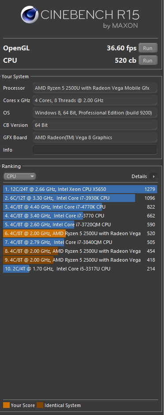Viewport: 166px width, 415px height.
Task: Select the Ryzen 2500U row scoring 418
Action: click(80, 260)
